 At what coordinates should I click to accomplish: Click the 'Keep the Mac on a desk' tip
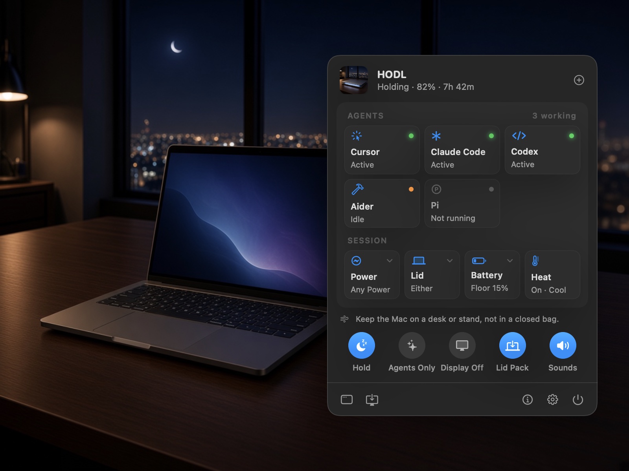point(457,319)
